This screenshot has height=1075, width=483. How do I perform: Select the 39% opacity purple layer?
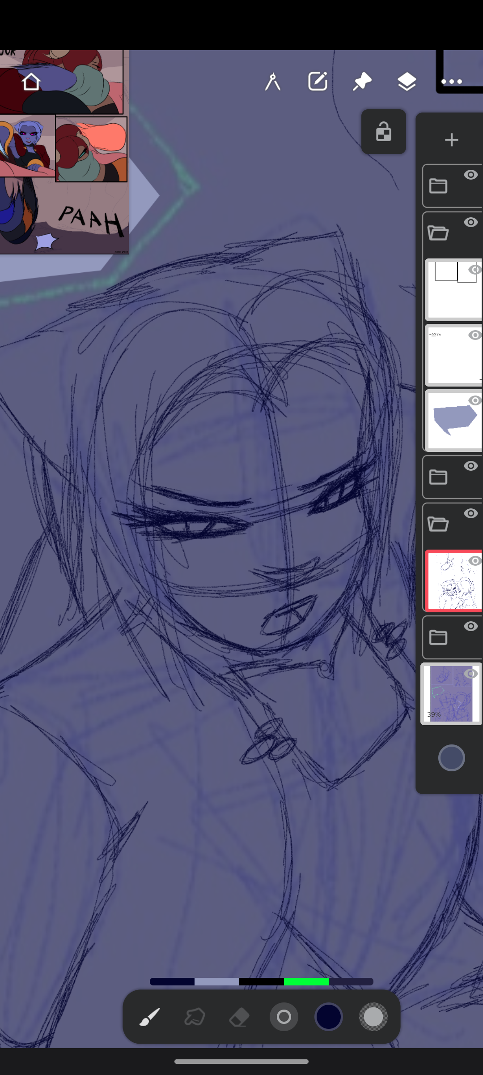pyautogui.click(x=451, y=694)
